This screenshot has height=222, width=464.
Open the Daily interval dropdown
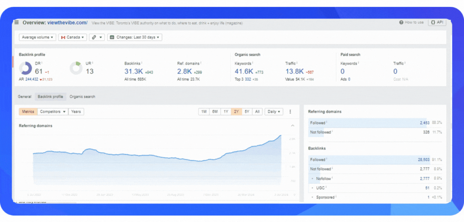pyautogui.click(x=274, y=112)
